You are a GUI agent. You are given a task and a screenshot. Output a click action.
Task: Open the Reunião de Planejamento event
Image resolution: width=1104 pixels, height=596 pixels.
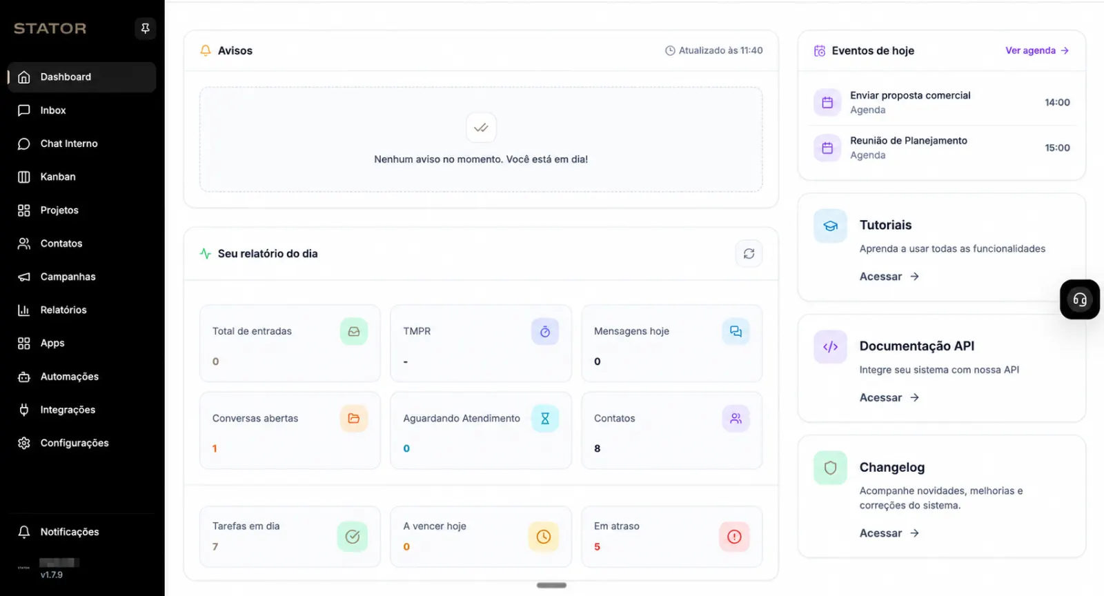pos(942,148)
